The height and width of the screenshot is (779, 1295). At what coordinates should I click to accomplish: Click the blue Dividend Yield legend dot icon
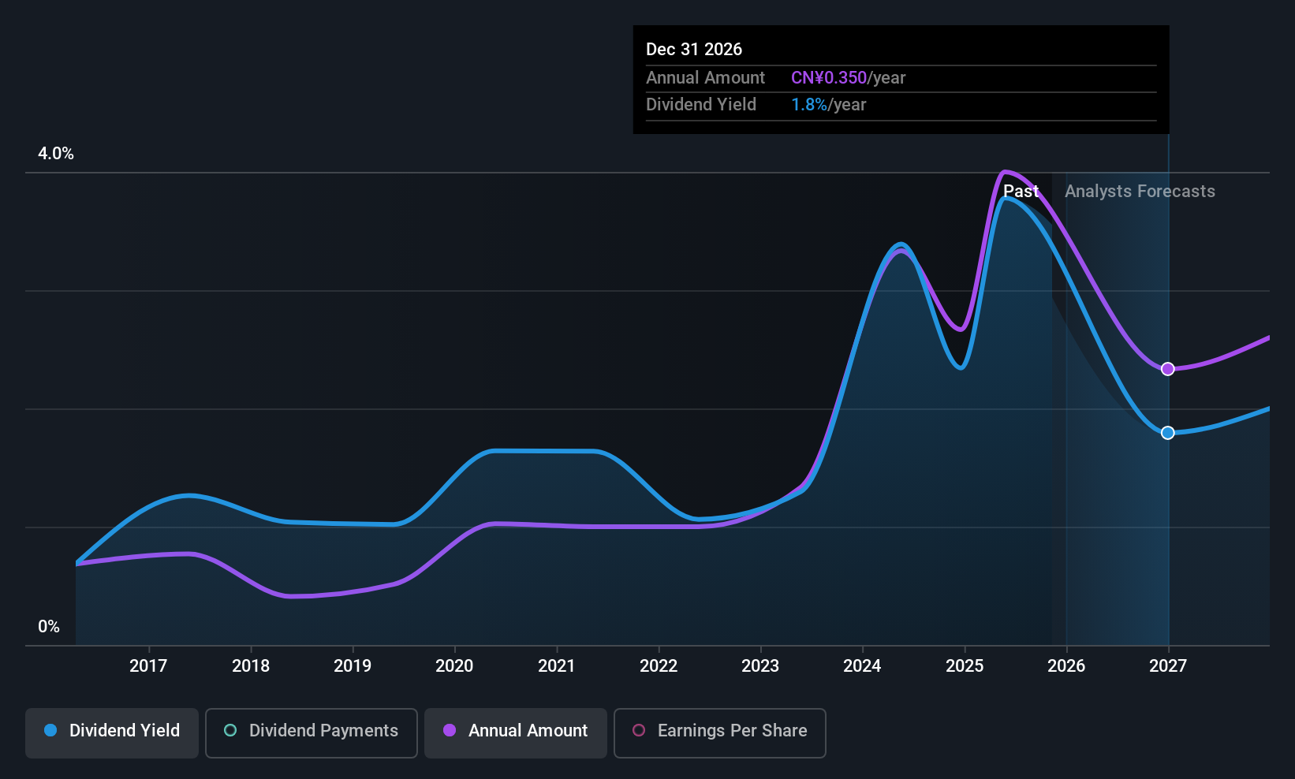50,731
